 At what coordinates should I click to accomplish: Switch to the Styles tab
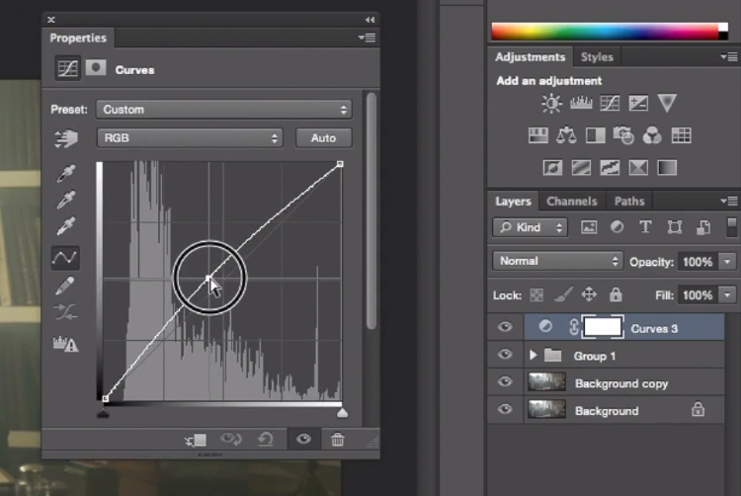(x=597, y=57)
